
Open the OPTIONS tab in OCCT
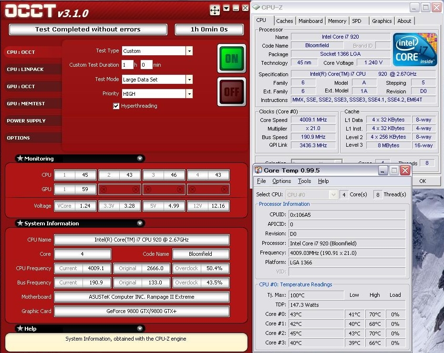click(x=33, y=138)
